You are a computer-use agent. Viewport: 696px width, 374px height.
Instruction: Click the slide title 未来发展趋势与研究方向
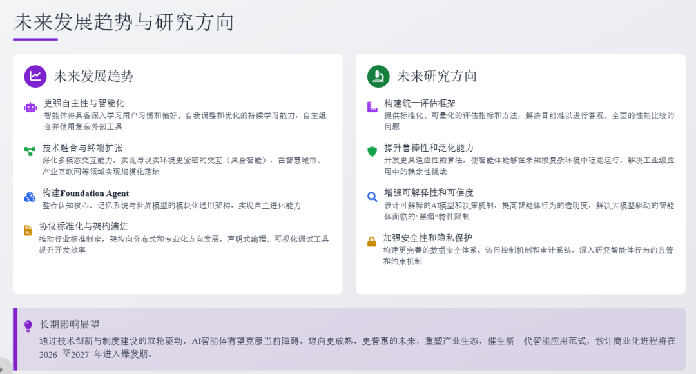pos(124,22)
